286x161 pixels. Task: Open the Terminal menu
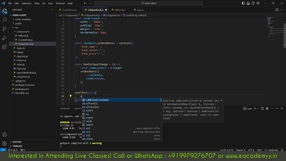point(60,3)
